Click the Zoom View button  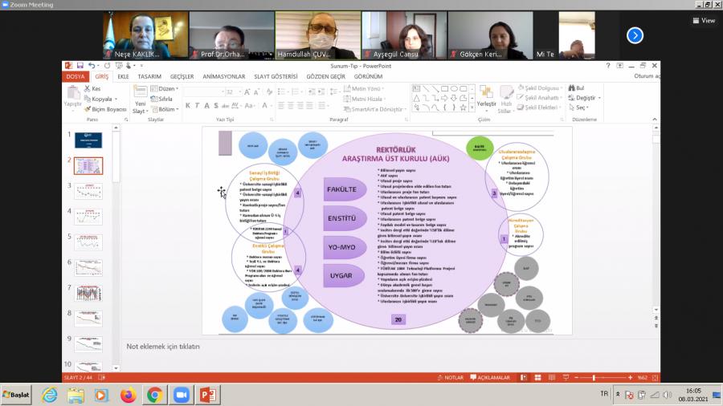704,21
